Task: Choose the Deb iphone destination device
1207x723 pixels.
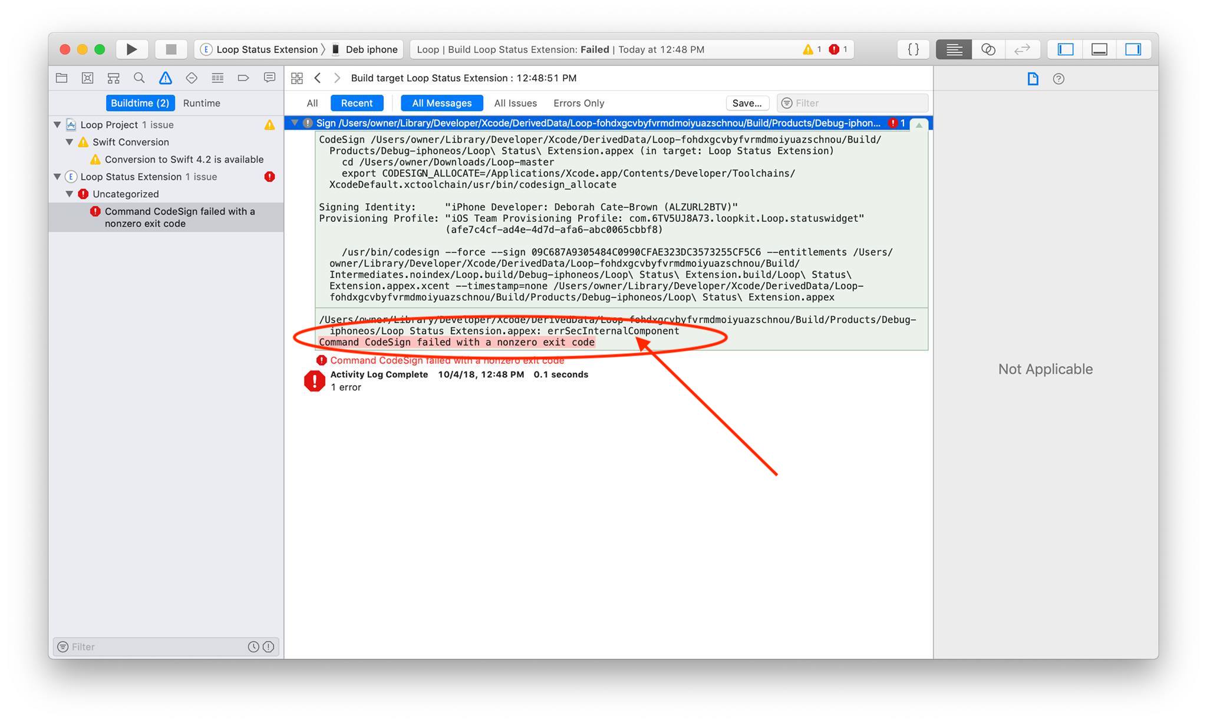Action: (x=365, y=49)
